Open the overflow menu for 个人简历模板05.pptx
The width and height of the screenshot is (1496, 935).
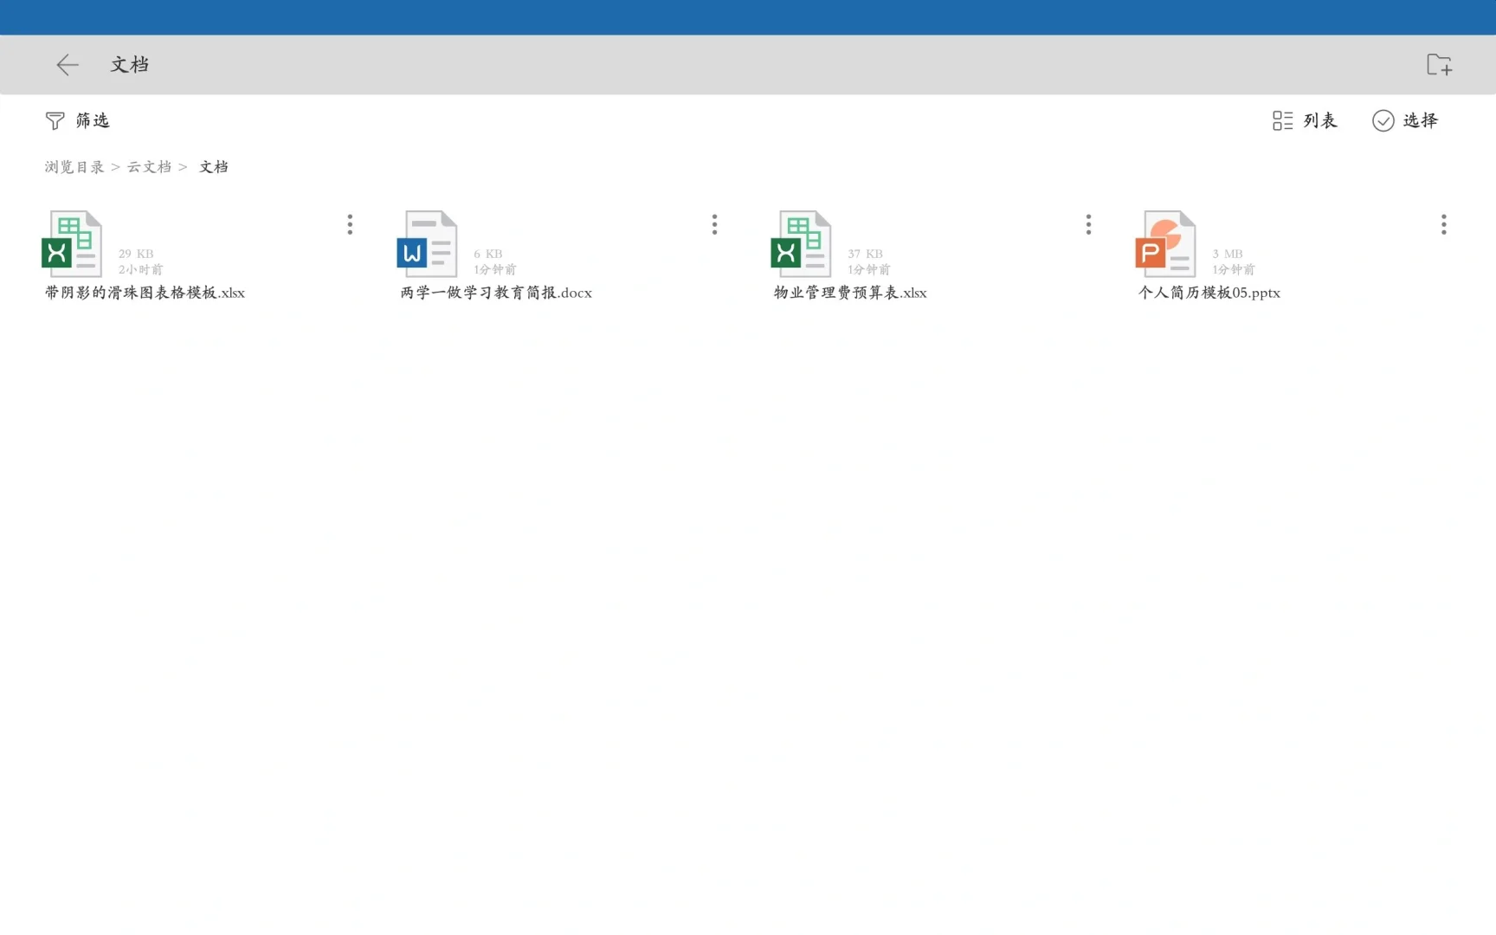pyautogui.click(x=1444, y=224)
